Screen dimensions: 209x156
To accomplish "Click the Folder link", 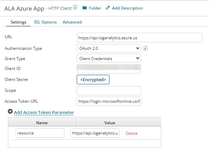I will [x=95, y=8].
